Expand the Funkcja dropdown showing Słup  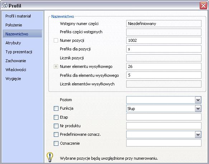(x=198, y=109)
